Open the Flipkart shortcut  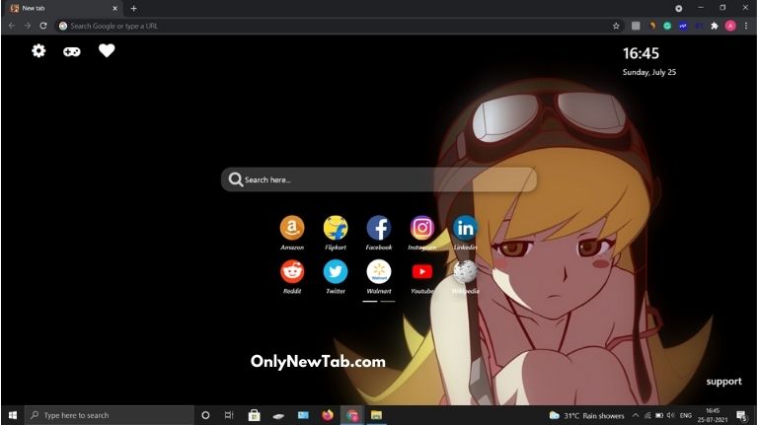pyautogui.click(x=336, y=228)
